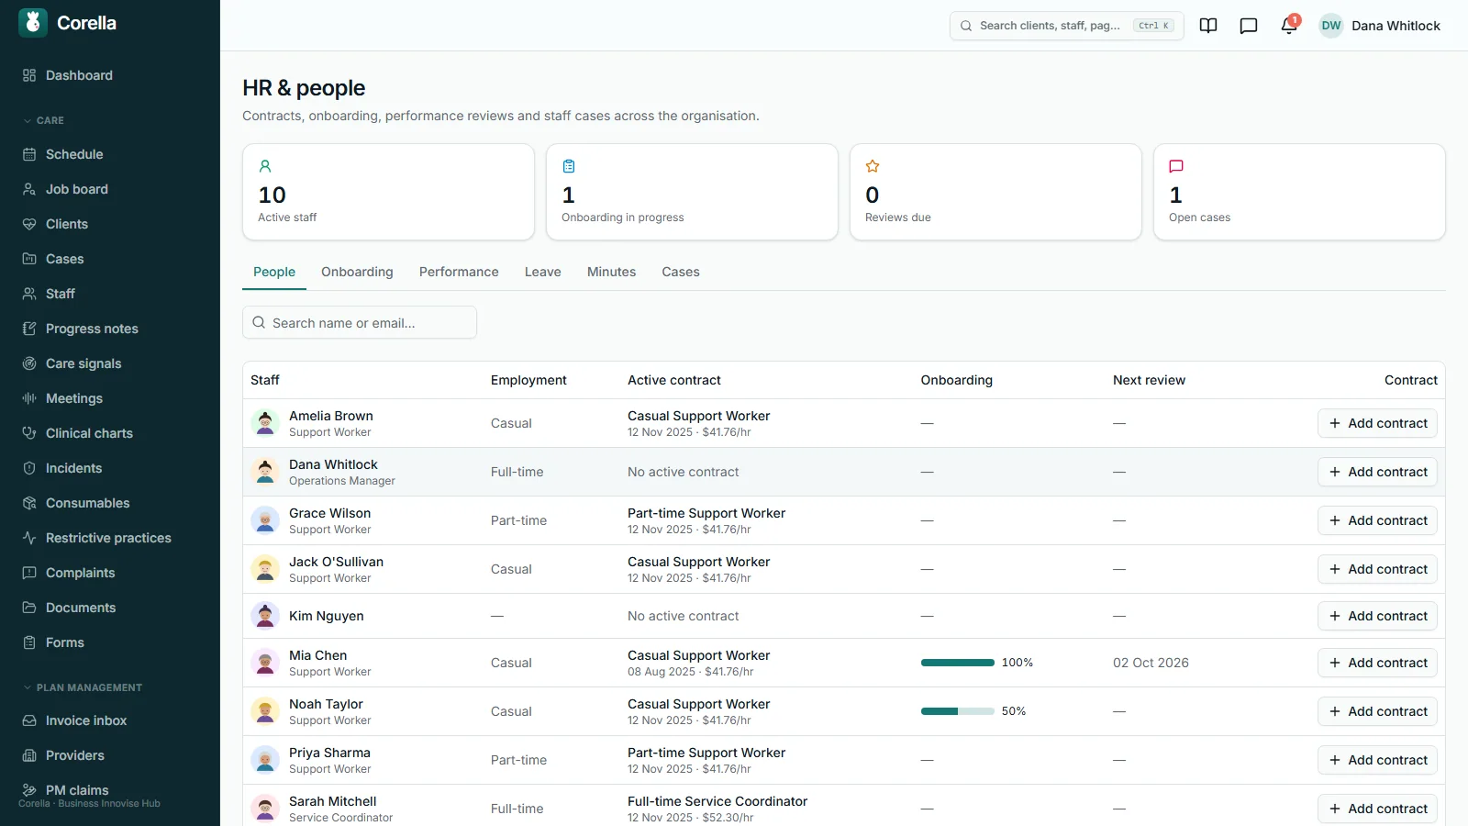Open the chat messages icon in header

click(1249, 26)
